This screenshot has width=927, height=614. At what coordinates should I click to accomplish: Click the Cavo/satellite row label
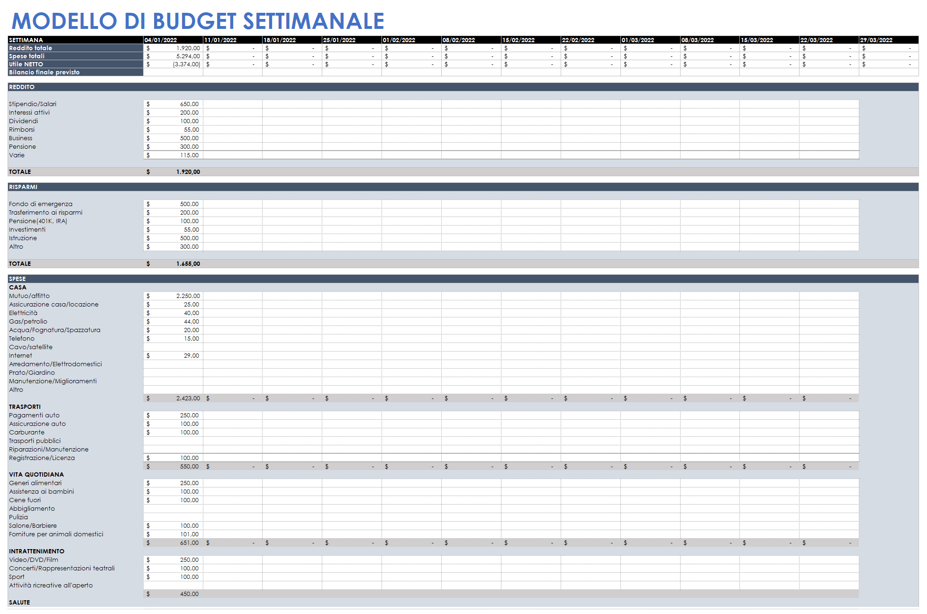pos(31,347)
